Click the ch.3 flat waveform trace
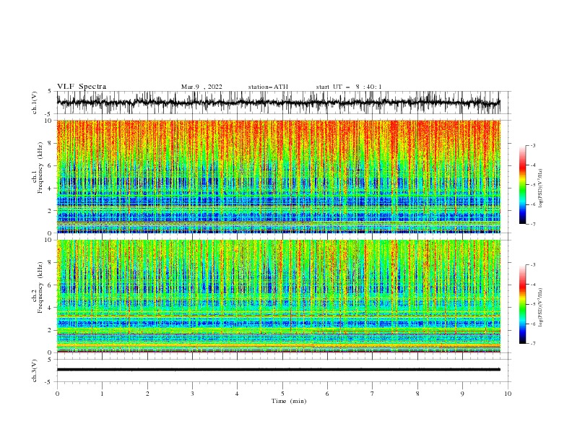This screenshot has width=572, height=442. (x=278, y=370)
